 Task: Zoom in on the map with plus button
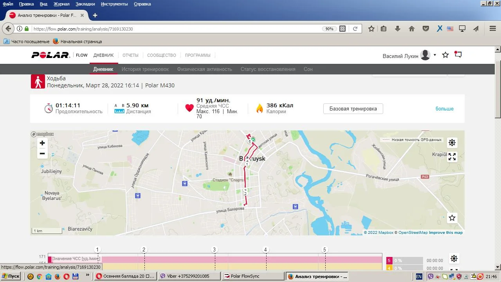42,143
